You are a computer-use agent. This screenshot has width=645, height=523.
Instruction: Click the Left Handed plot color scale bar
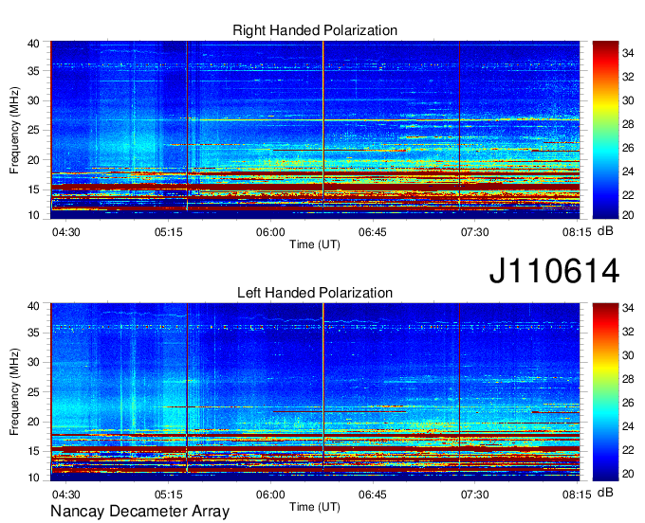click(605, 392)
